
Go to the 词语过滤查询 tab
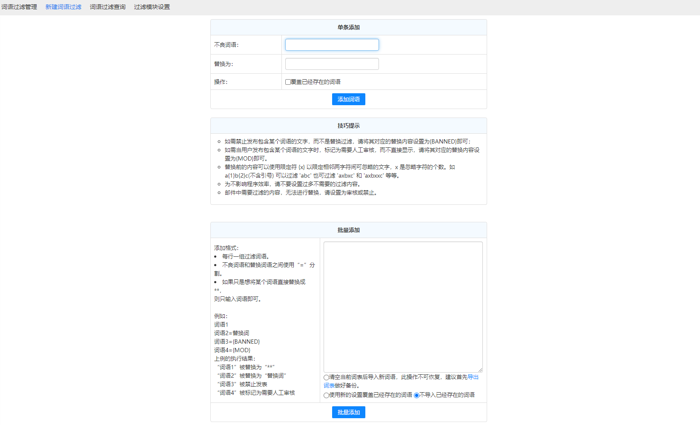107,7
